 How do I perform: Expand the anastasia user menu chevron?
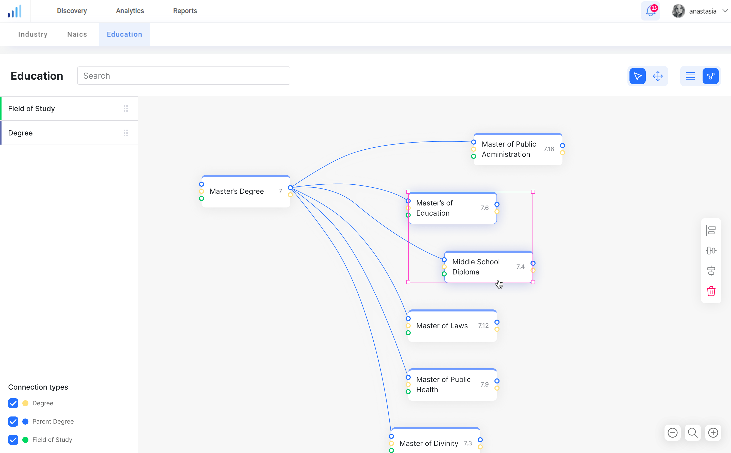coord(725,11)
